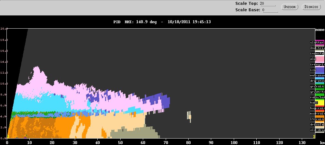Select the lt-rain legend entry
The width and height of the screenshot is (325, 145).
tap(317, 119)
